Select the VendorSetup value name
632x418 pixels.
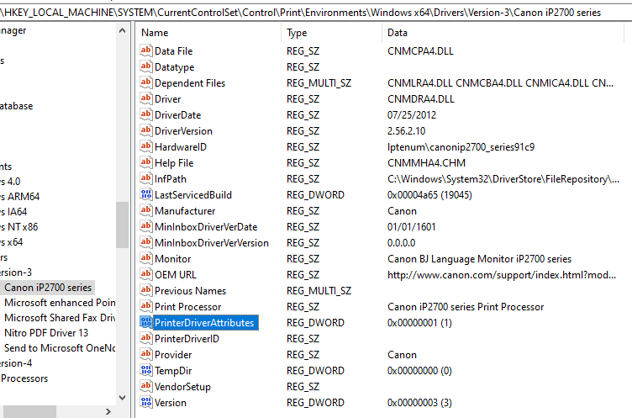[x=182, y=387]
